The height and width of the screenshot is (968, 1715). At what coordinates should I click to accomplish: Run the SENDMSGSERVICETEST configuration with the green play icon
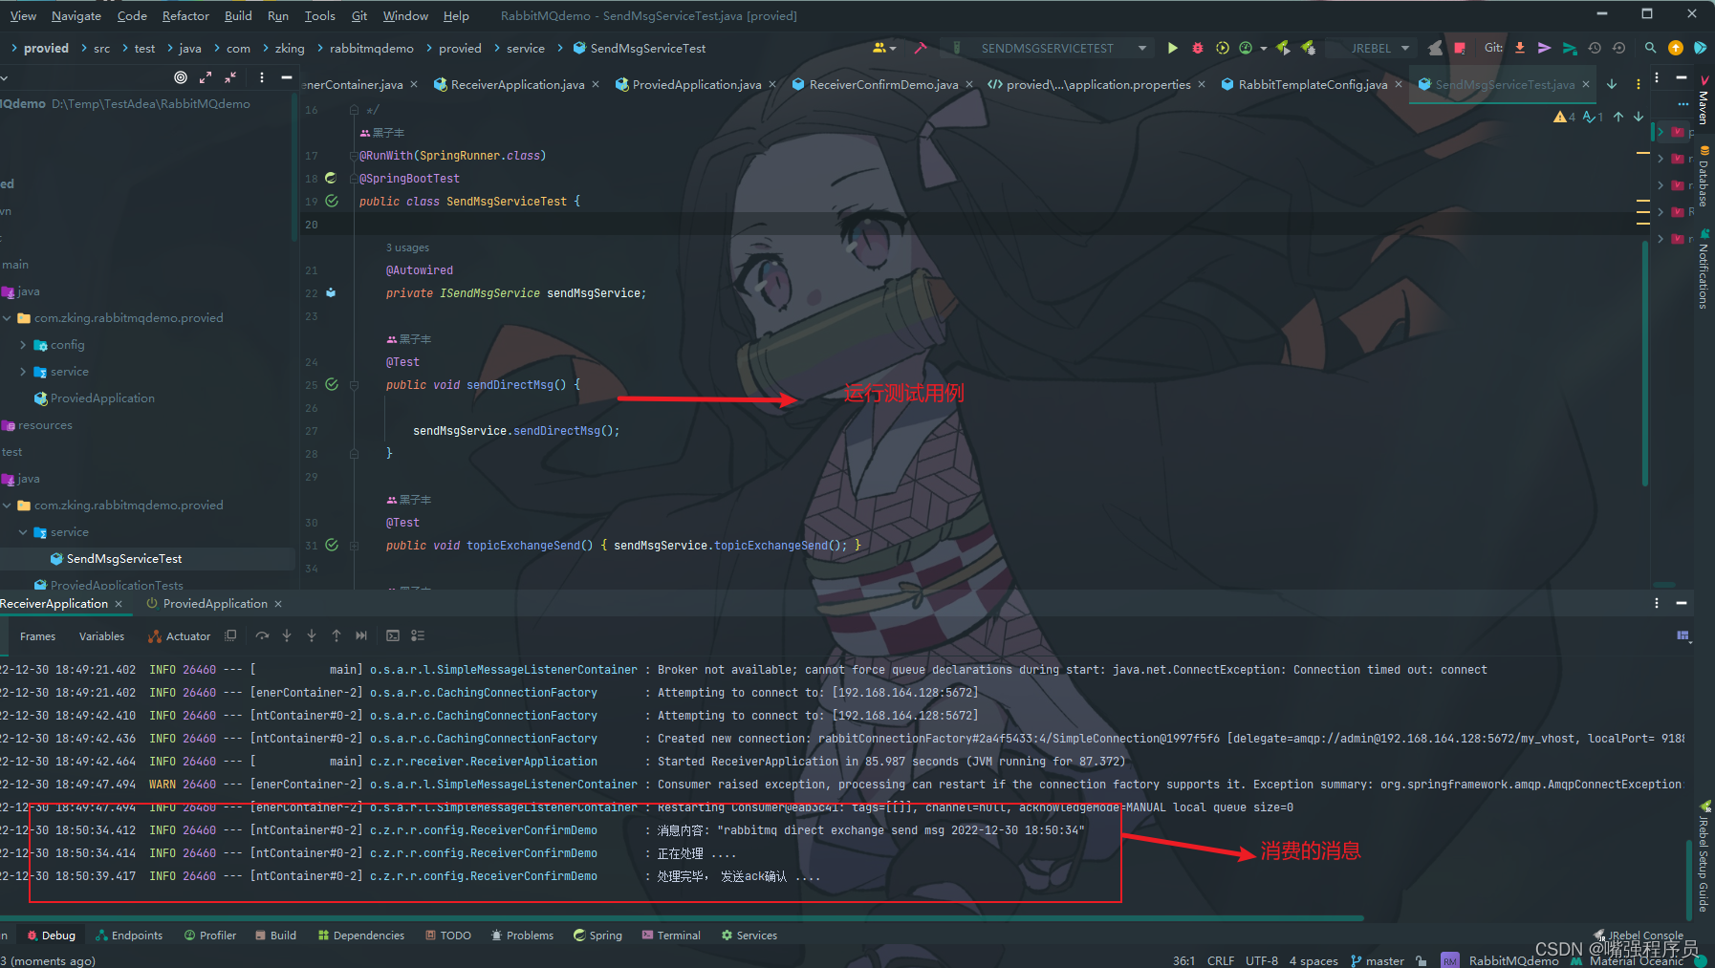(x=1173, y=48)
